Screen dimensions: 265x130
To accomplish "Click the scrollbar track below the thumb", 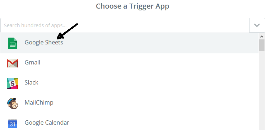I will point(262,90).
